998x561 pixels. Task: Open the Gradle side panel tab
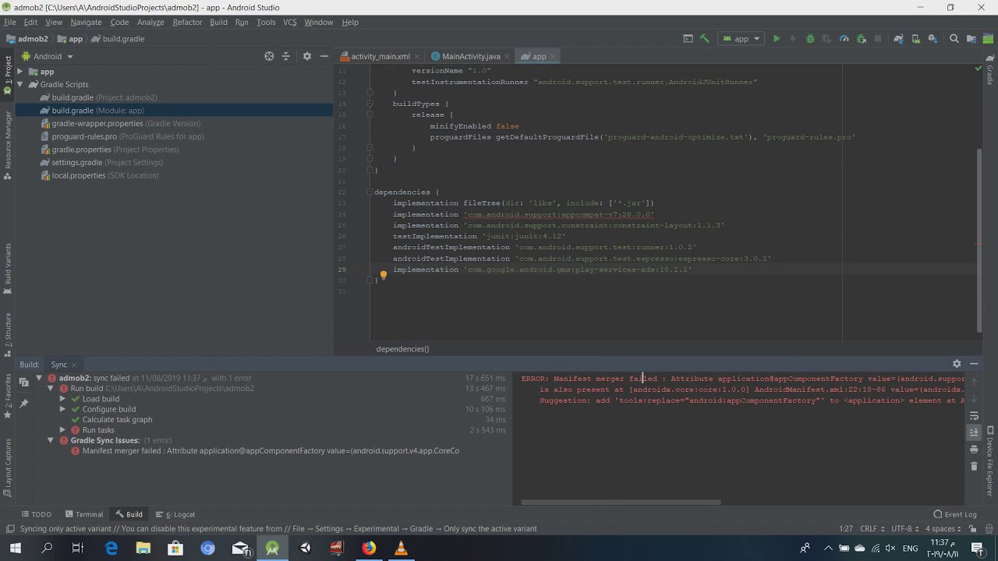click(x=990, y=69)
